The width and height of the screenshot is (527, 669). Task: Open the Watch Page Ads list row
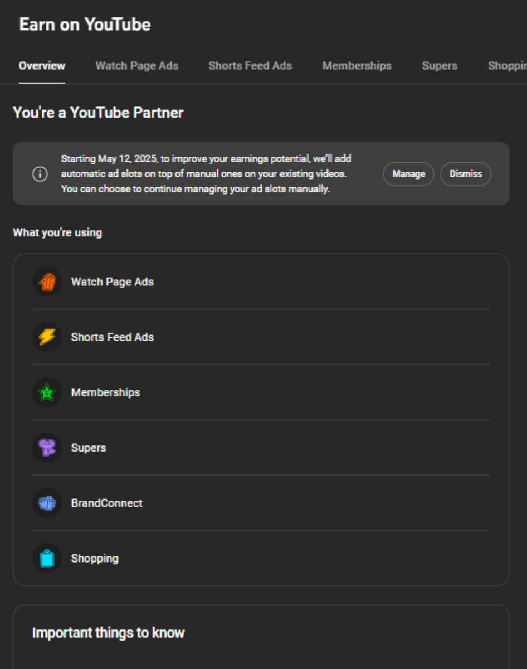pos(261,282)
